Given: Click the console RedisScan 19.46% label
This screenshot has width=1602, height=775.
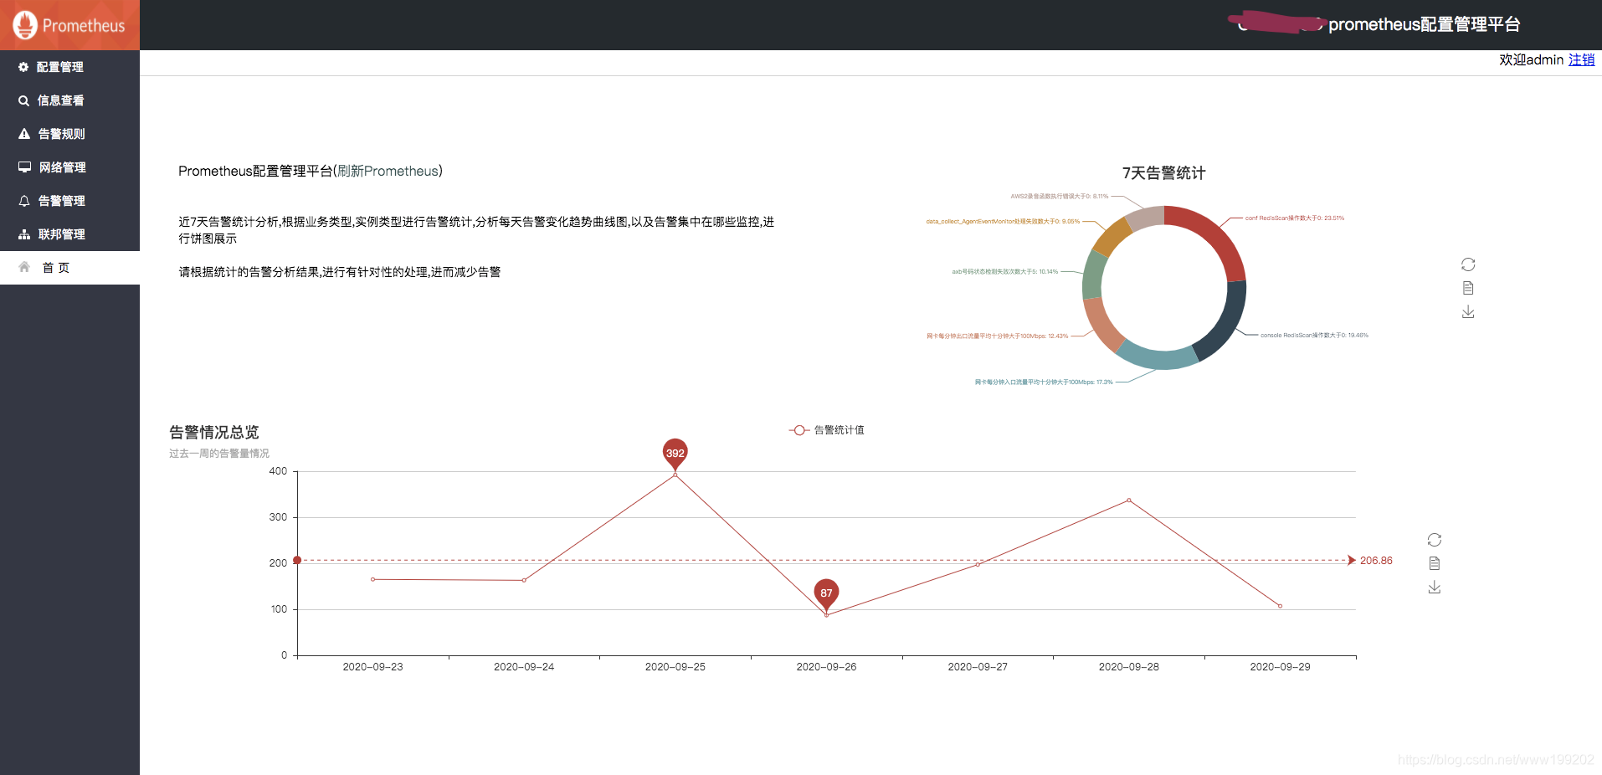Looking at the screenshot, I should click(1314, 336).
